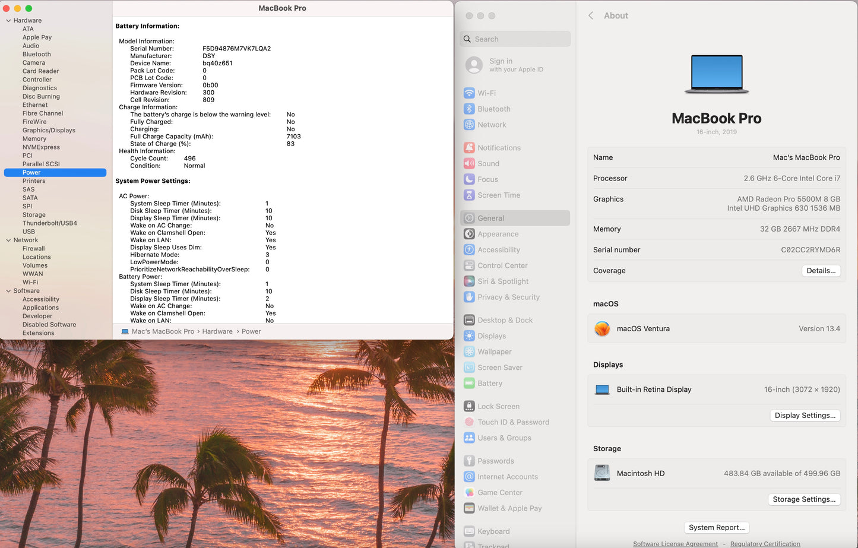The height and width of the screenshot is (548, 858).
Task: Click the Search field in System Settings
Action: [515, 39]
